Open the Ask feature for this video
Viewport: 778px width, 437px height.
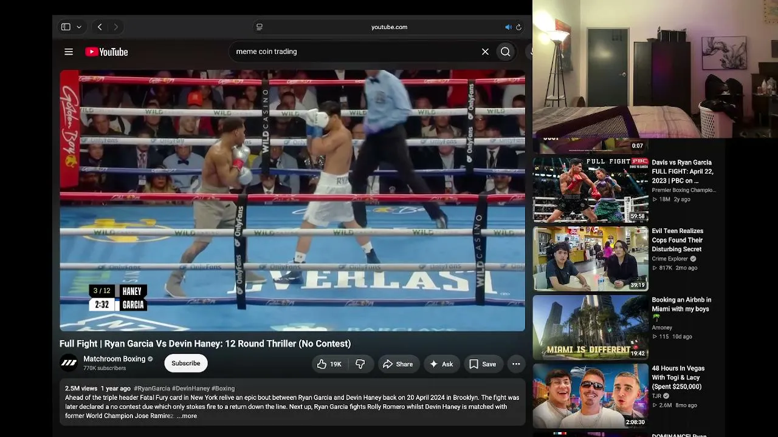coord(441,364)
